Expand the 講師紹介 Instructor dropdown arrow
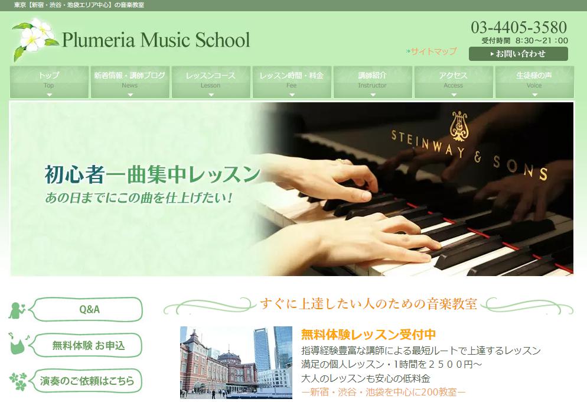Viewport: 587px width, 402px height. coord(373,94)
